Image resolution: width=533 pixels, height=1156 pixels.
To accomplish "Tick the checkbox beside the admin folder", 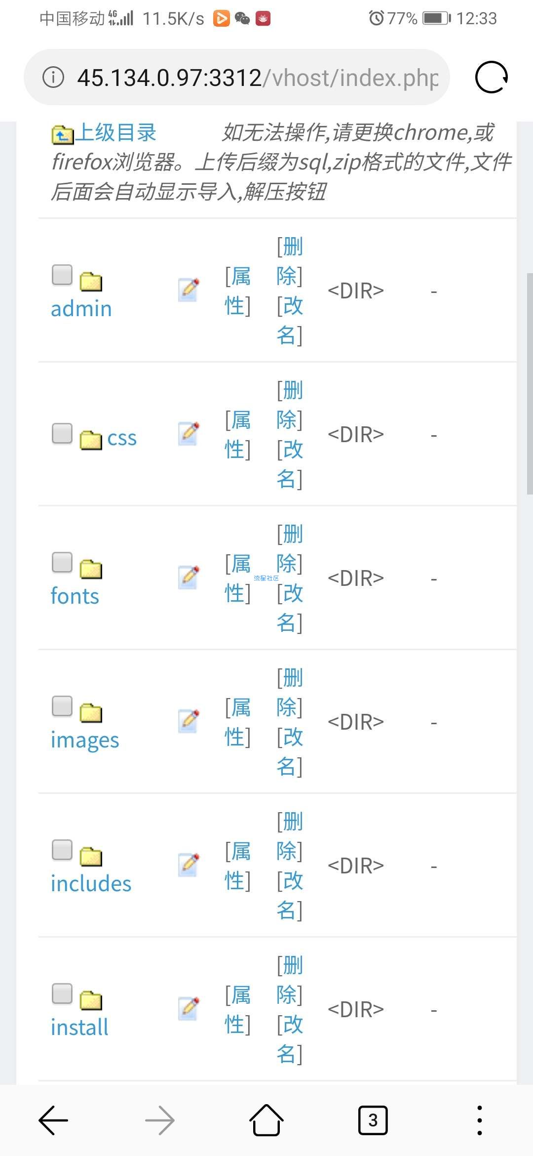I will point(62,275).
